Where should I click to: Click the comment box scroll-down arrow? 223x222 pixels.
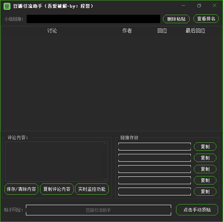click(105, 180)
